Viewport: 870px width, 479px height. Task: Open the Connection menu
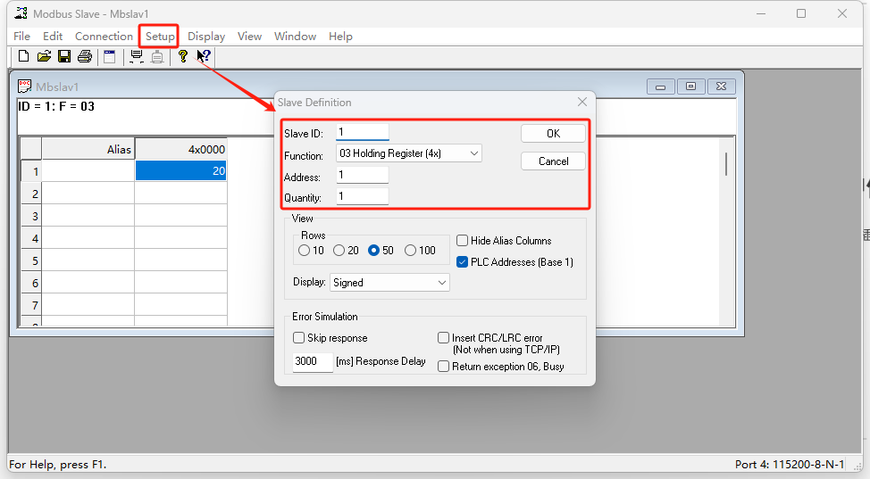104,37
